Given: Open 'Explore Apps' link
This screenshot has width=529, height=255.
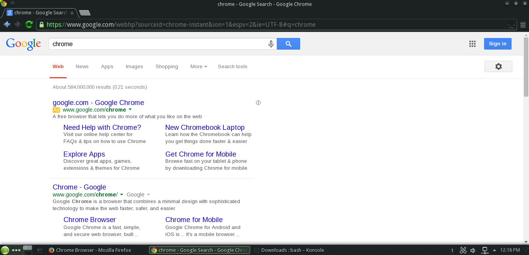Looking at the screenshot, I should click(x=84, y=154).
